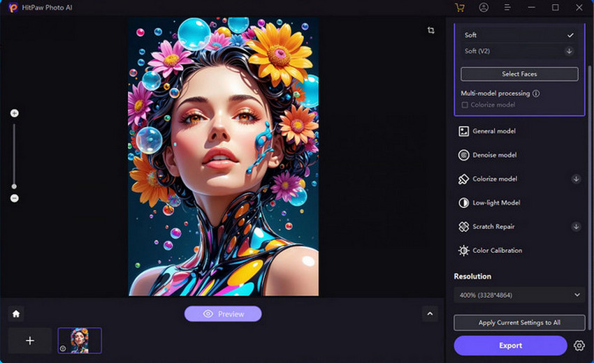This screenshot has height=363, width=594.
Task: Click the Denoise model icon
Action: coord(464,155)
